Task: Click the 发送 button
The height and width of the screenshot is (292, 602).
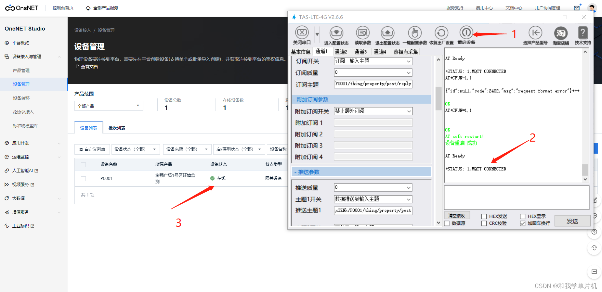Action: click(x=572, y=221)
